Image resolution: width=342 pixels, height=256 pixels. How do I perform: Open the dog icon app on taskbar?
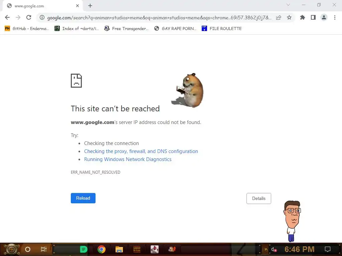pyautogui.click(x=172, y=249)
